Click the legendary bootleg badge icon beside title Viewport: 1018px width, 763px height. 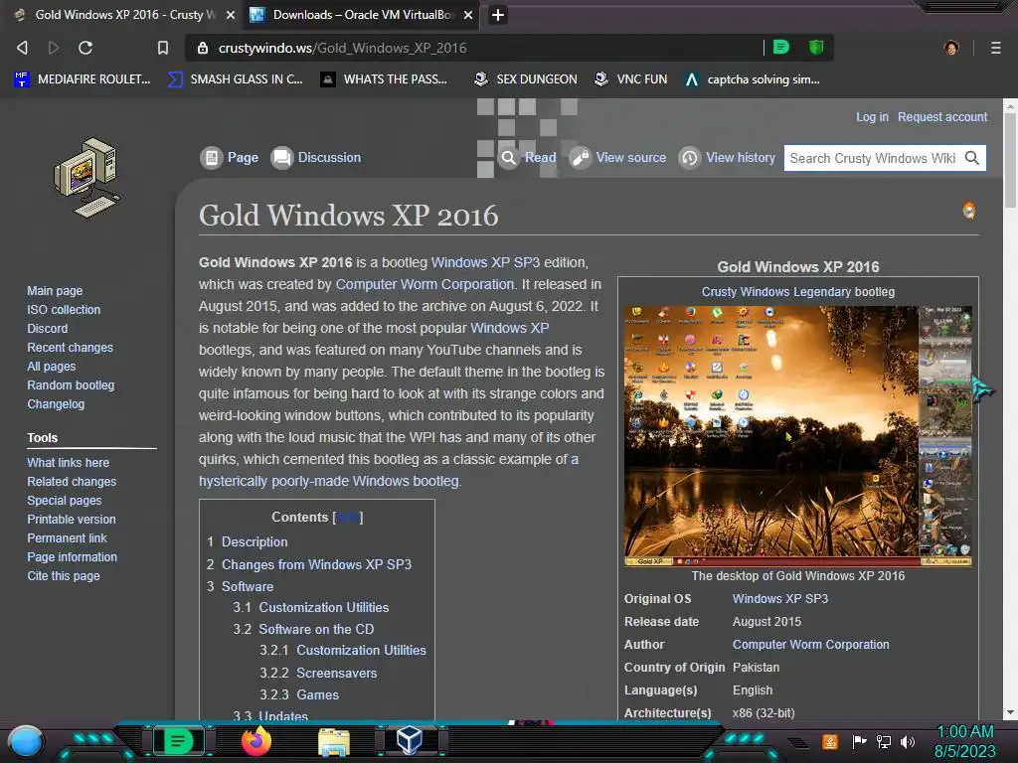click(968, 211)
